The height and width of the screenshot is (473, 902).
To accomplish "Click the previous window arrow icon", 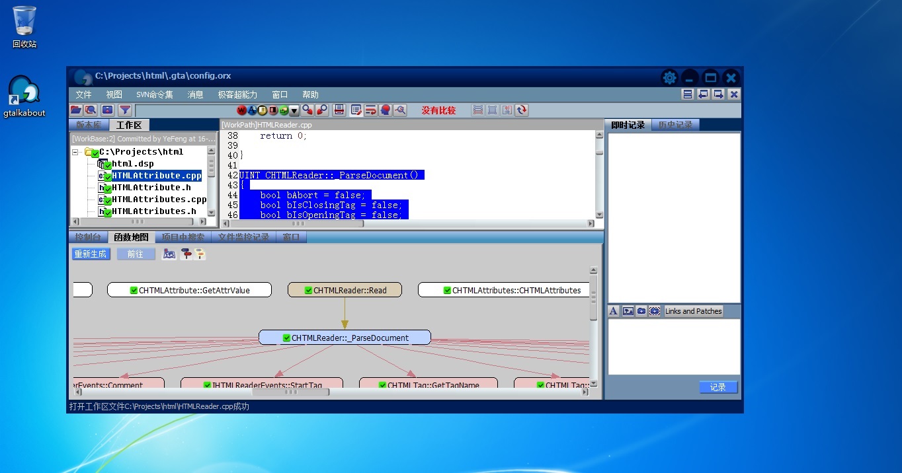I will (x=703, y=94).
